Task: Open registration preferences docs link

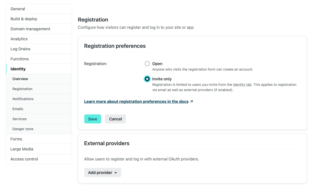Action: [x=136, y=101]
